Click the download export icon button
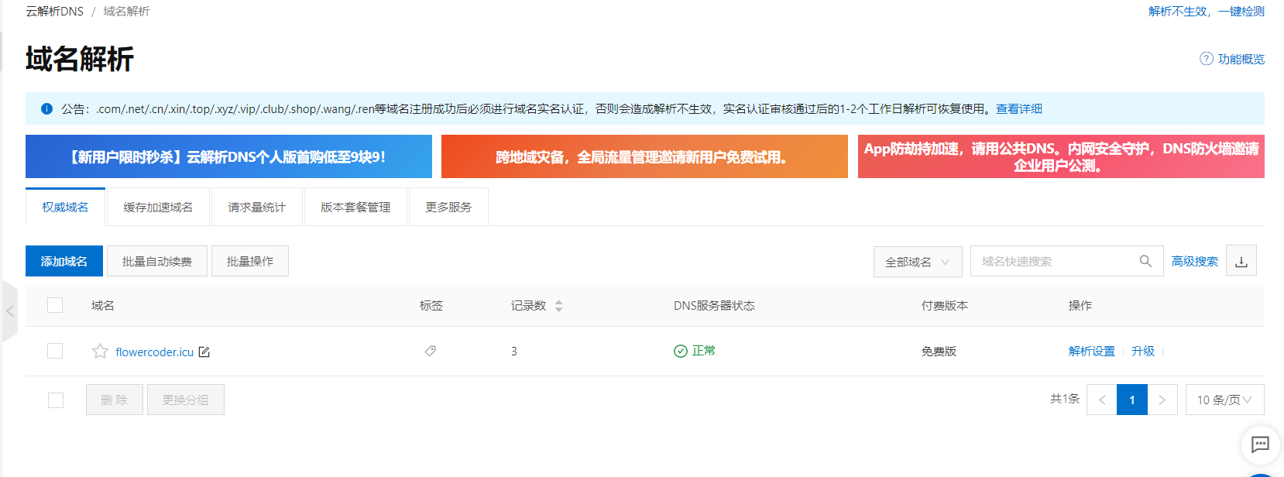The width and height of the screenshot is (1284, 477). (x=1241, y=261)
